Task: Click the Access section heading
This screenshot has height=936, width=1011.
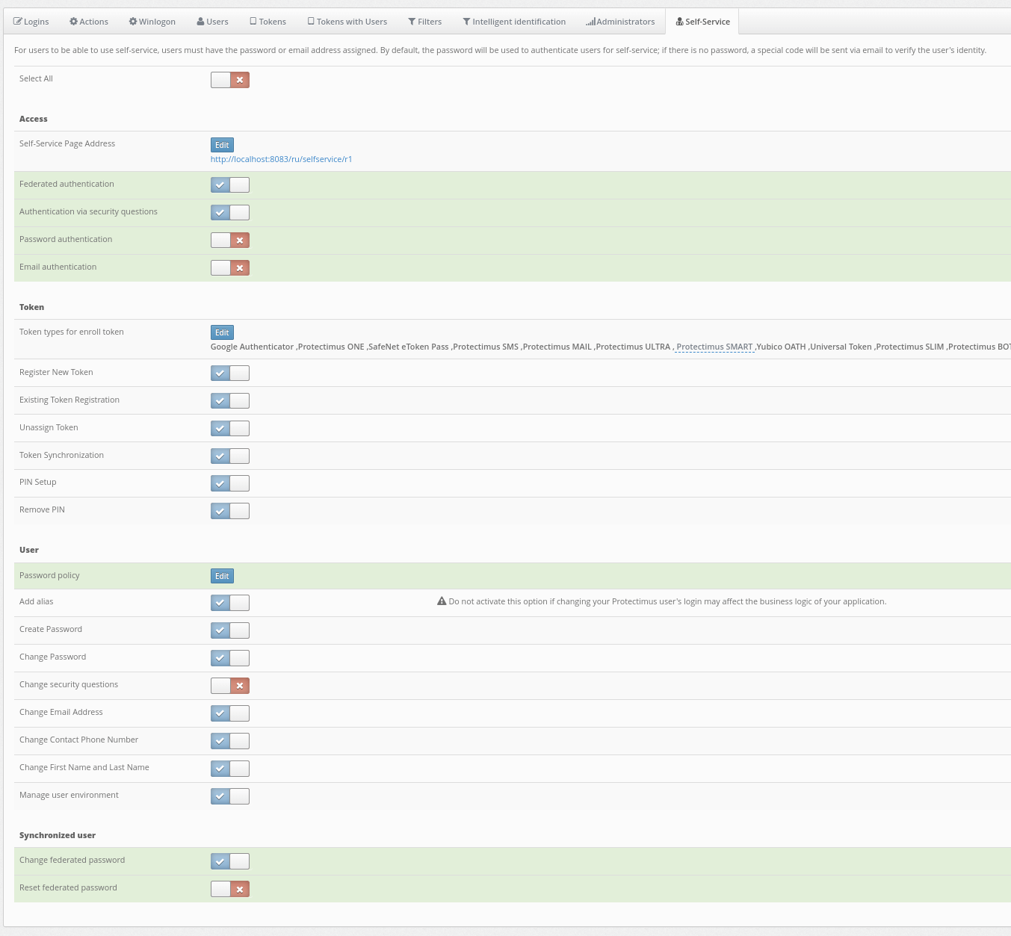Action: pyautogui.click(x=34, y=119)
